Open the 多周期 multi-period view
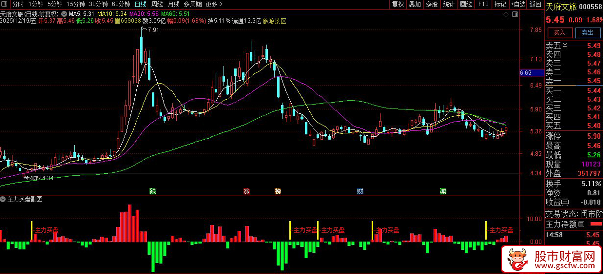The height and width of the screenshot is (274, 603). (x=193, y=4)
